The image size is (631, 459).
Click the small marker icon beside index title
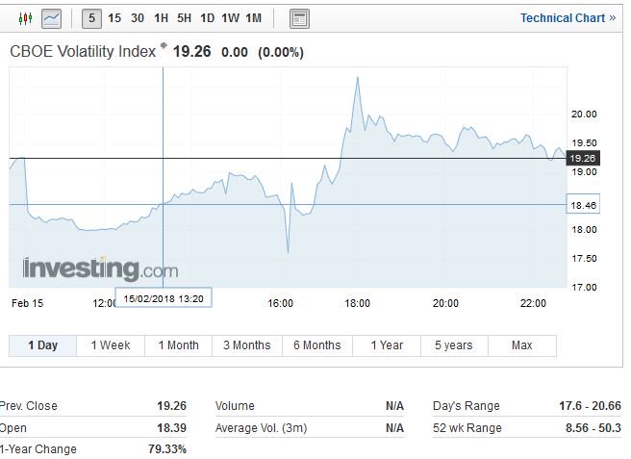[164, 45]
